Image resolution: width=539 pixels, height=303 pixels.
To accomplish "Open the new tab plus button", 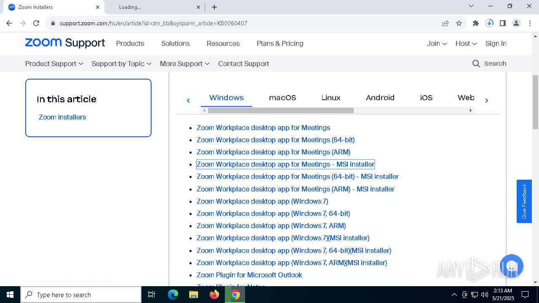I will 214,7.
